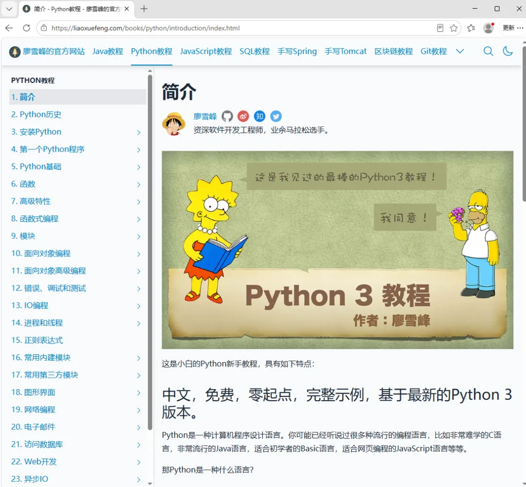Viewport: 526px width, 487px height.
Task: Open the 区块链教程 tab
Action: 394,51
